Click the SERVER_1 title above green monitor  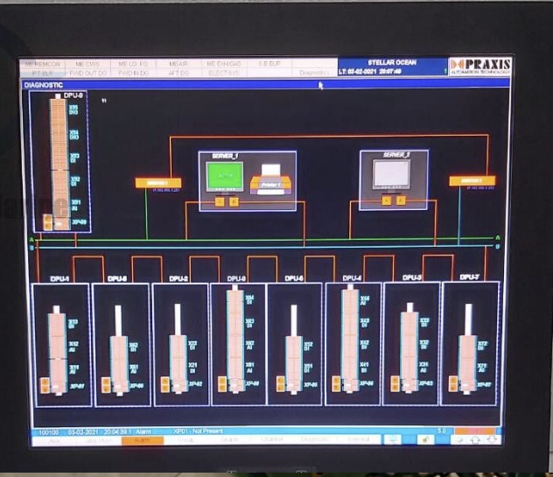[225, 156]
